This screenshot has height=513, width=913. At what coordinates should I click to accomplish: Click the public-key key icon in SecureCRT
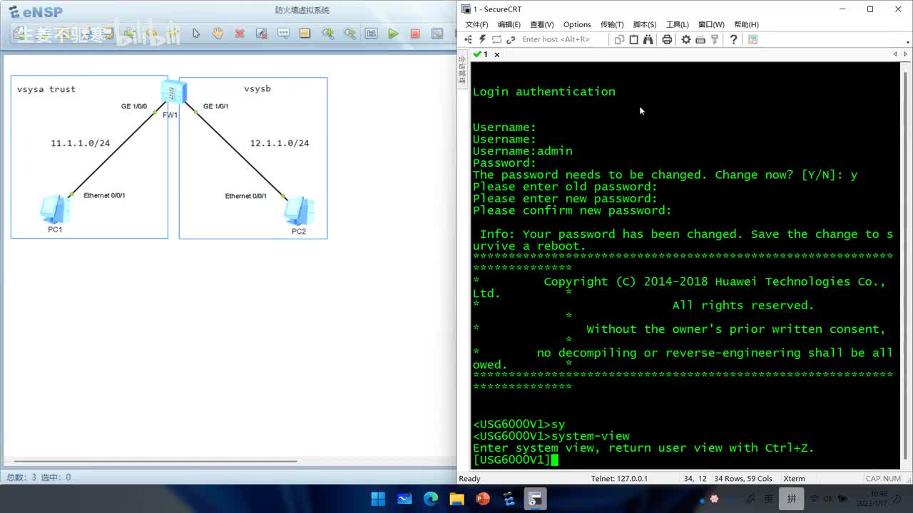(714, 39)
